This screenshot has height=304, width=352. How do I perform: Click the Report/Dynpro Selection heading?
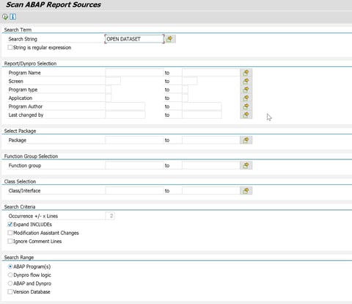tap(30, 63)
